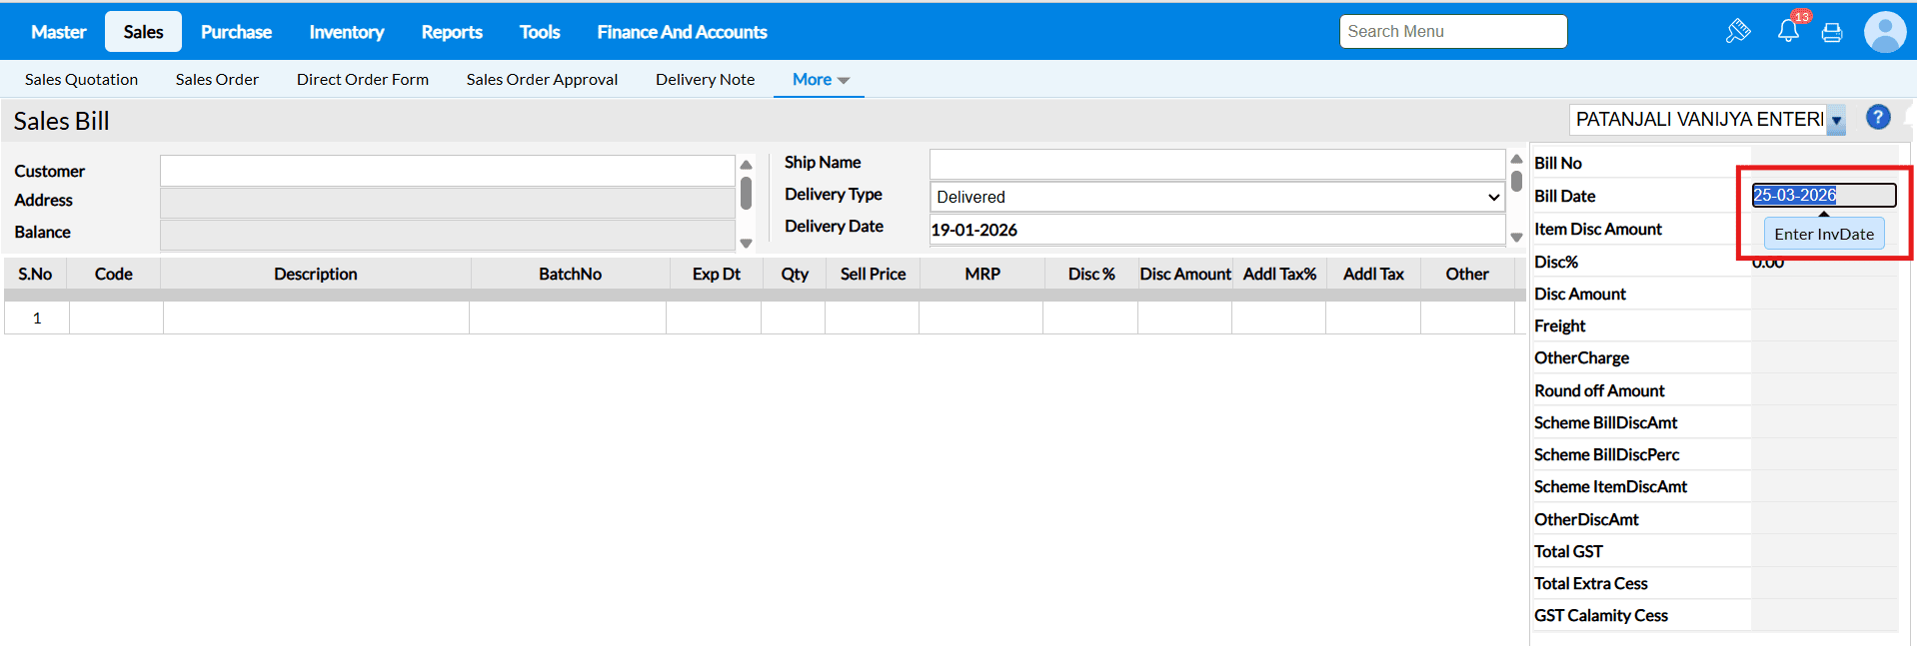Click the Search Menu input field
This screenshot has width=1917, height=646.
click(x=1452, y=32)
